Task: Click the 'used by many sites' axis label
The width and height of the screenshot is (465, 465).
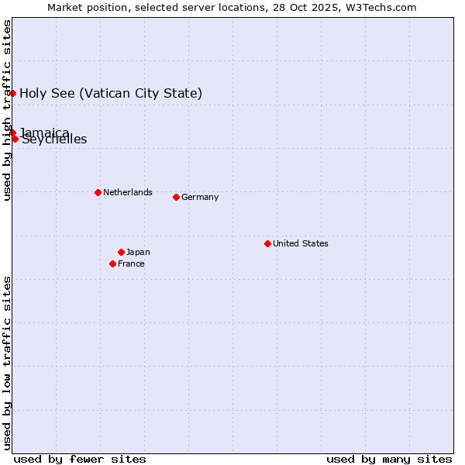Action: (389, 459)
